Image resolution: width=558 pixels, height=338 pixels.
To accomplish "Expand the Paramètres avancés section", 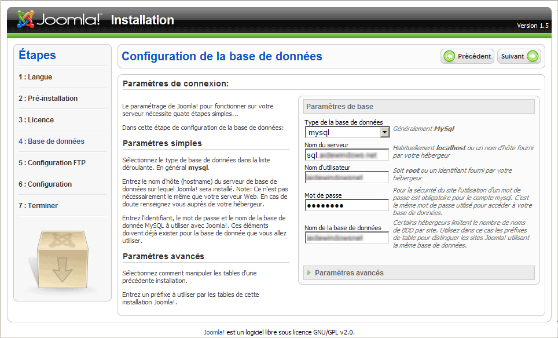I will 419,272.
